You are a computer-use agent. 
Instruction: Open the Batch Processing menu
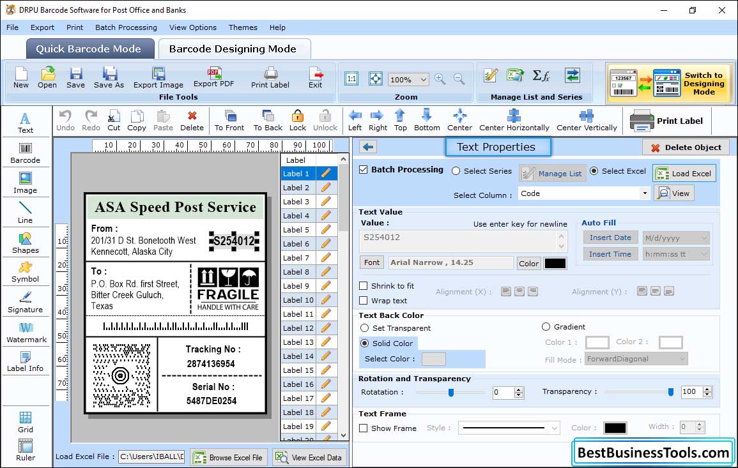tap(126, 27)
